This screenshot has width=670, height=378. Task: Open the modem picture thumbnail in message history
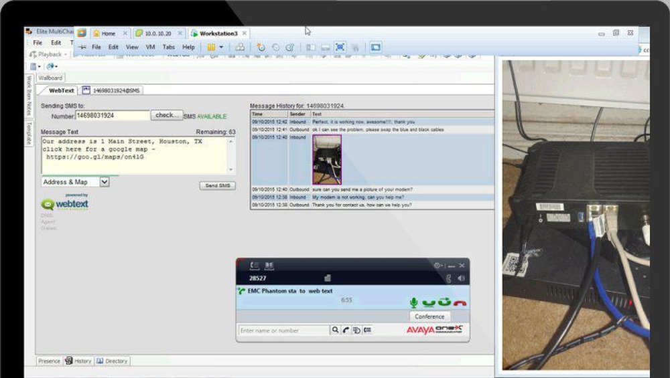tap(327, 159)
